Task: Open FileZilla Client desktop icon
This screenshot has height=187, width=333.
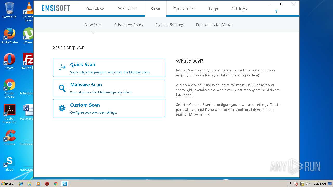Action: pyautogui.click(x=27, y=61)
